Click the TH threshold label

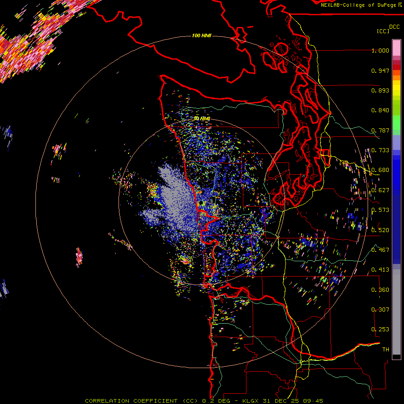(386, 350)
